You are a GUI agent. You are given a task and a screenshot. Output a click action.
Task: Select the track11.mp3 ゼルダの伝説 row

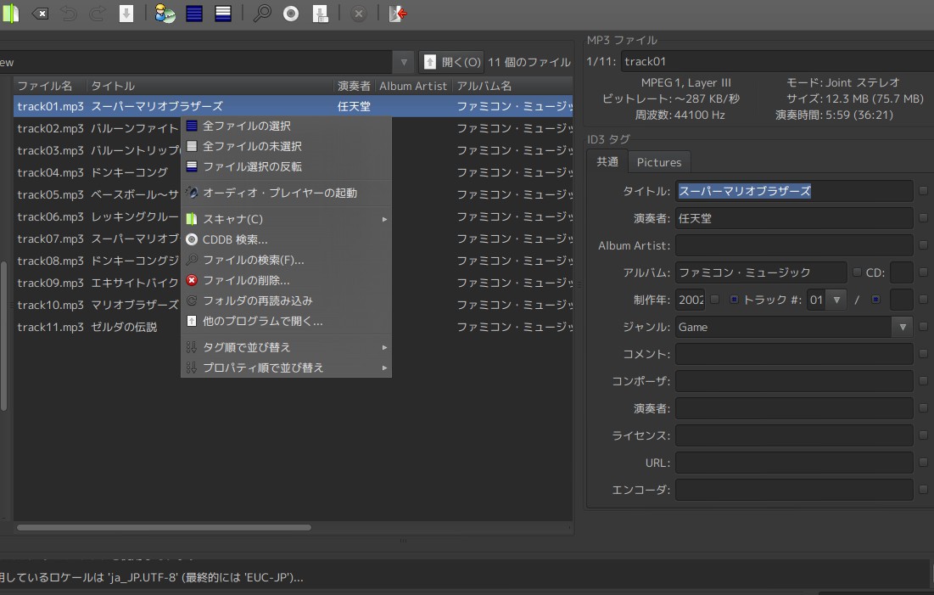pyautogui.click(x=293, y=327)
